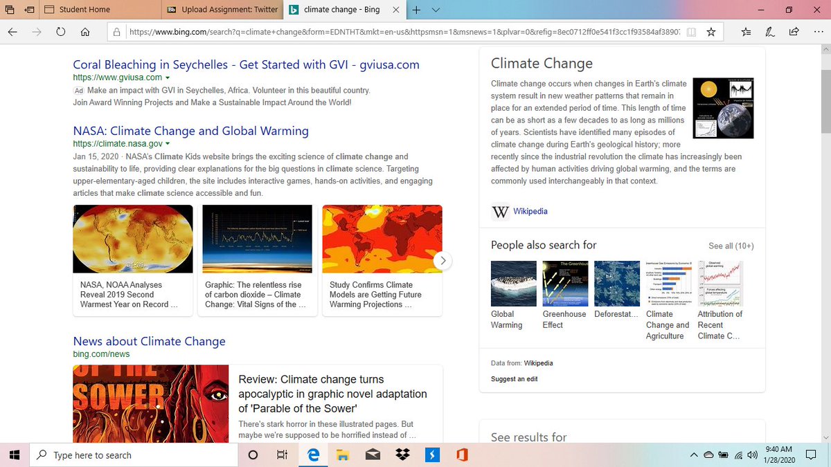Open Coral Bleaching in Seychelles ad link
The height and width of the screenshot is (467, 831).
pyautogui.click(x=246, y=64)
